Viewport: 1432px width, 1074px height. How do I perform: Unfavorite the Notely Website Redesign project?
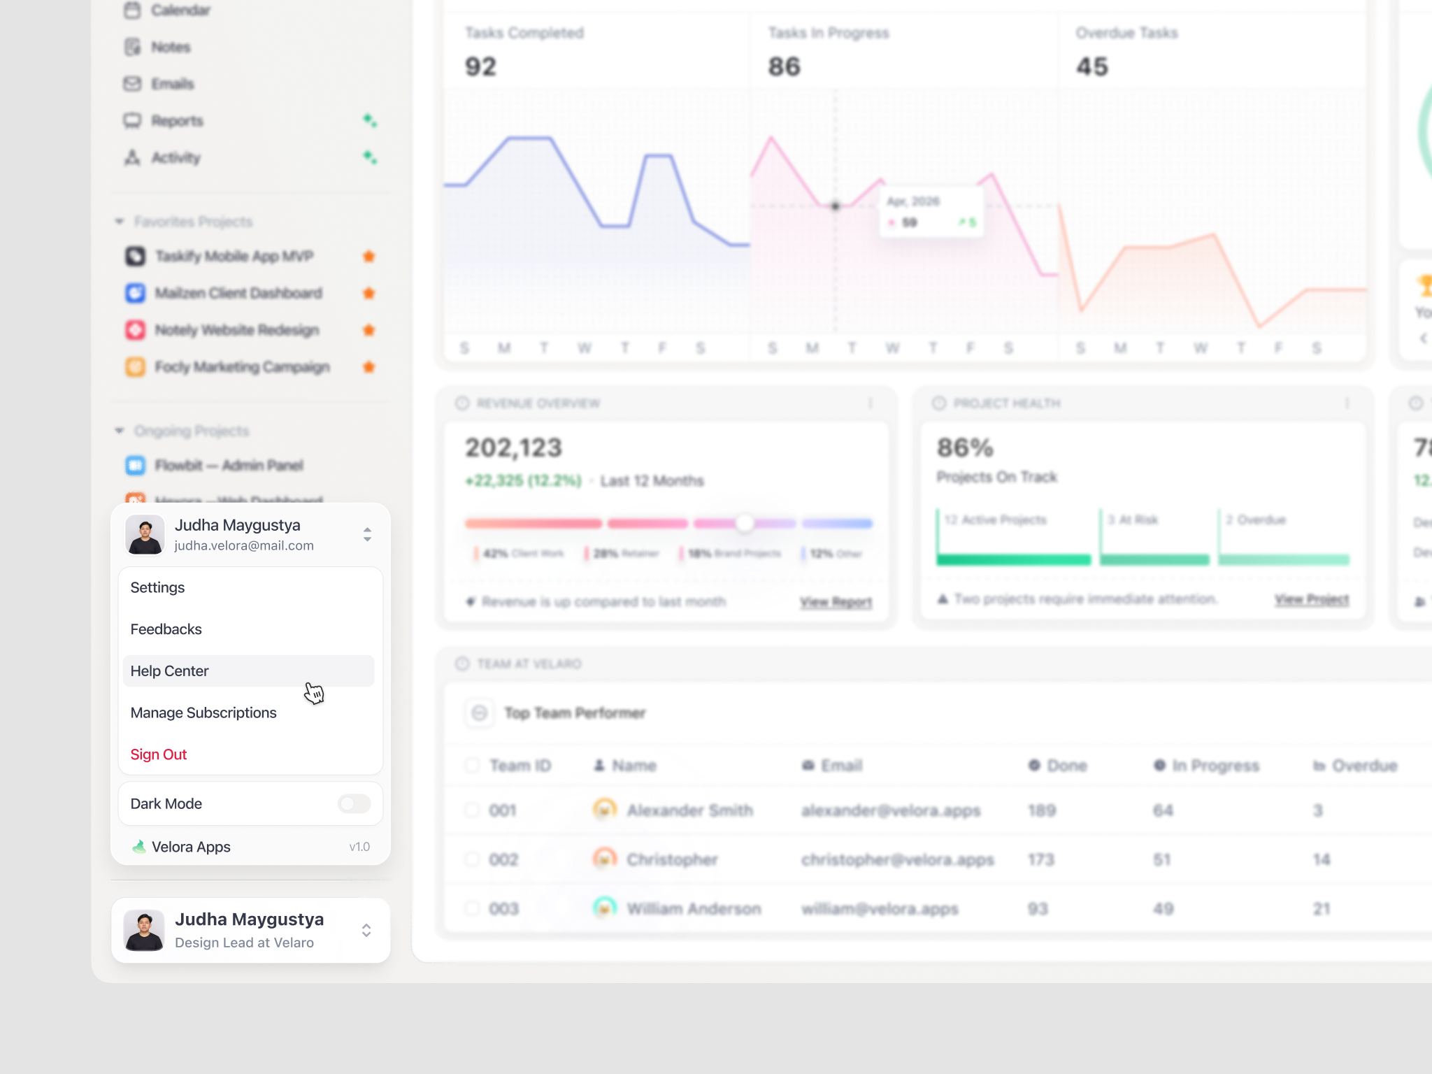click(x=369, y=329)
